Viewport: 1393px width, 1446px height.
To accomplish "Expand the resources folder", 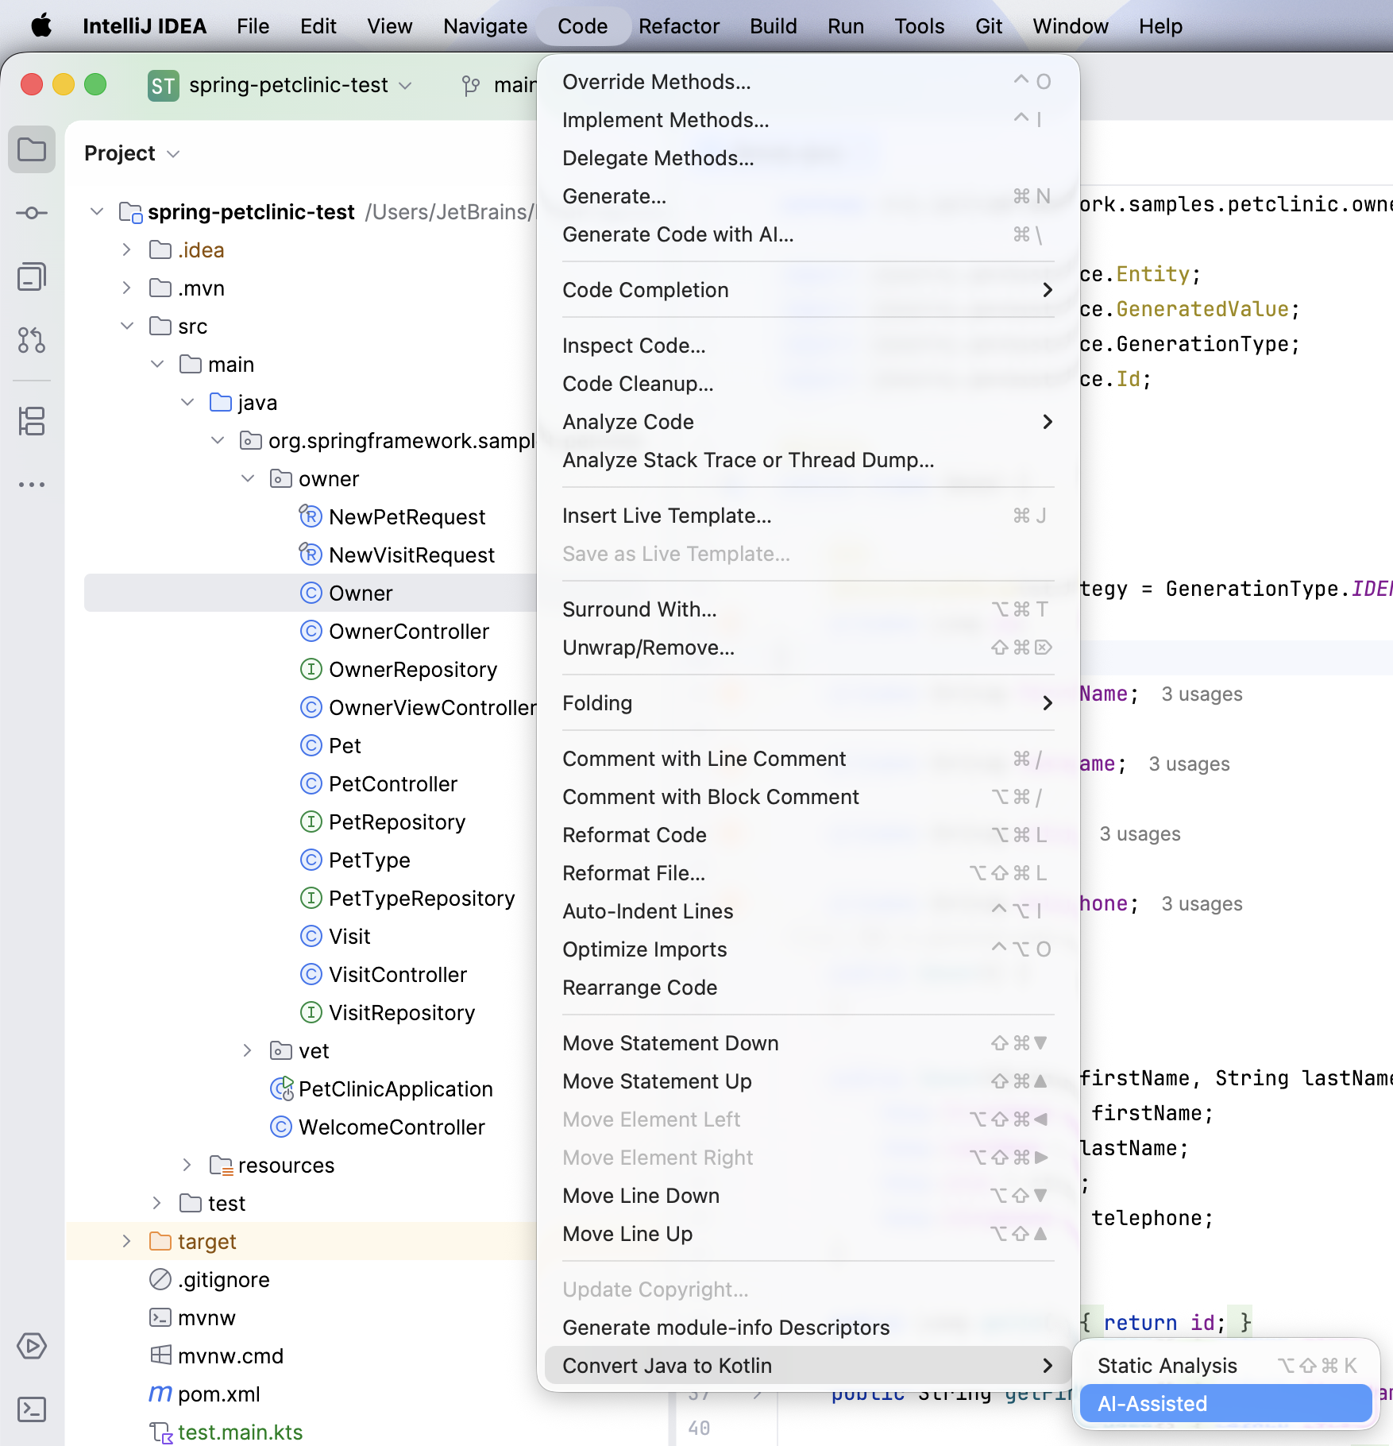I will [x=187, y=1166].
